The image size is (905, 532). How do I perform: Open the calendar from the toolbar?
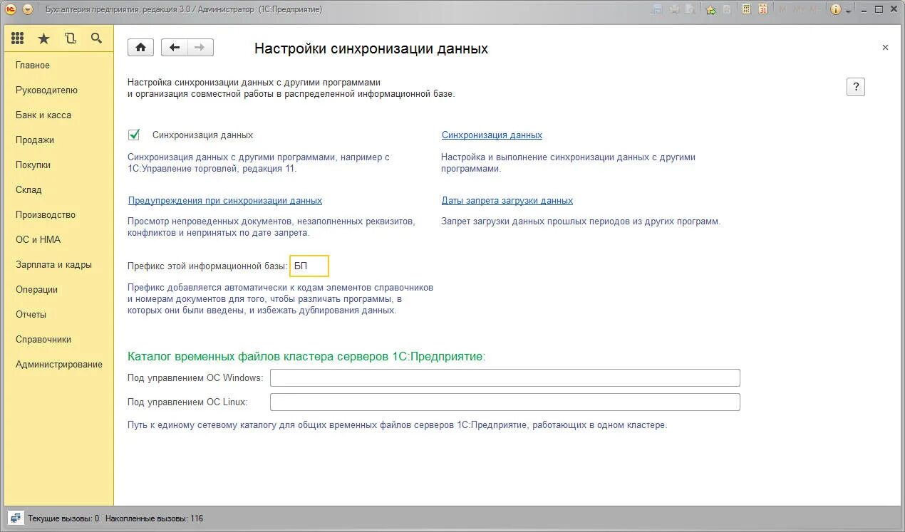[764, 9]
